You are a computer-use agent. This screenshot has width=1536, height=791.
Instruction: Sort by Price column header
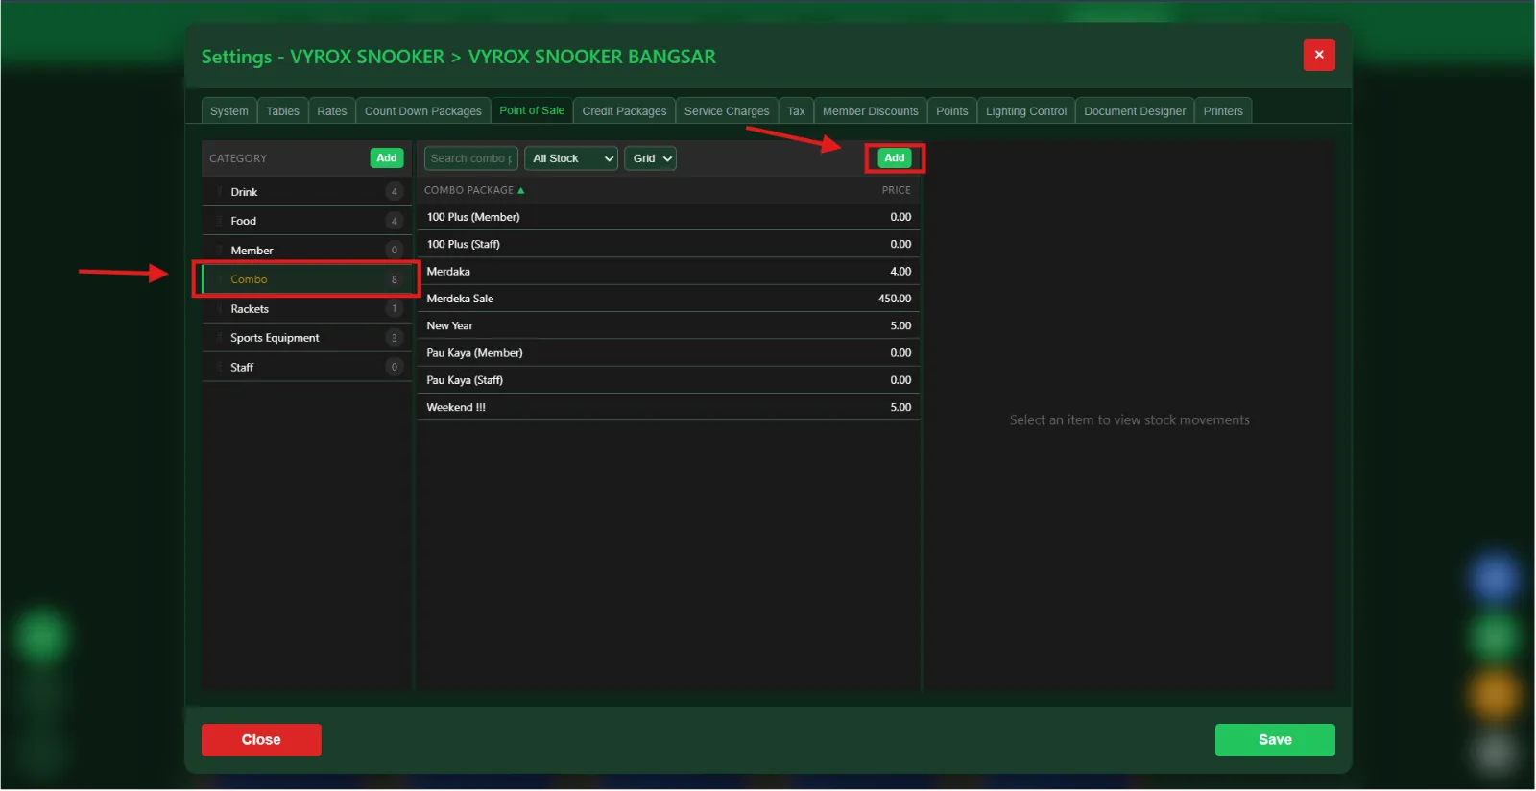pyautogui.click(x=897, y=190)
